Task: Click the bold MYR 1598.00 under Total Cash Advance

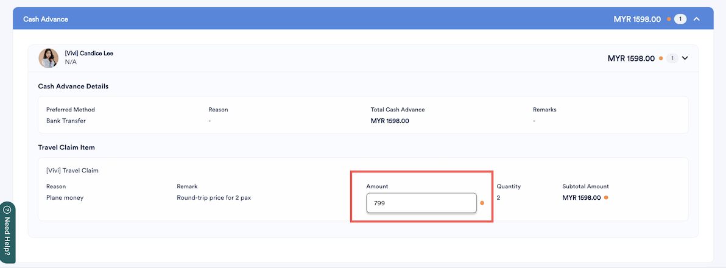Action: click(390, 121)
